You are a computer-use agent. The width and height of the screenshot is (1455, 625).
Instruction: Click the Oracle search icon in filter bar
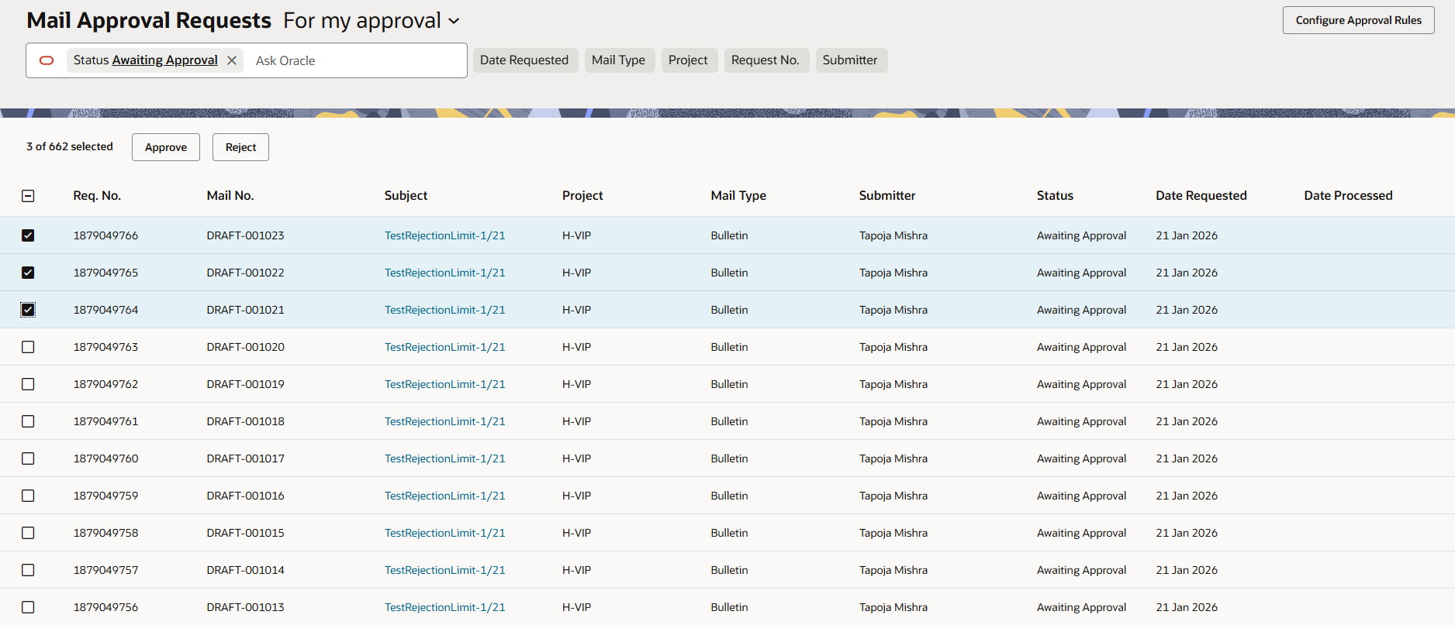pos(47,60)
